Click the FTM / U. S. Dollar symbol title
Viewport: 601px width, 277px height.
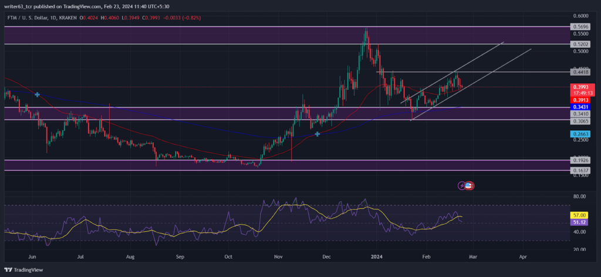click(x=43, y=18)
